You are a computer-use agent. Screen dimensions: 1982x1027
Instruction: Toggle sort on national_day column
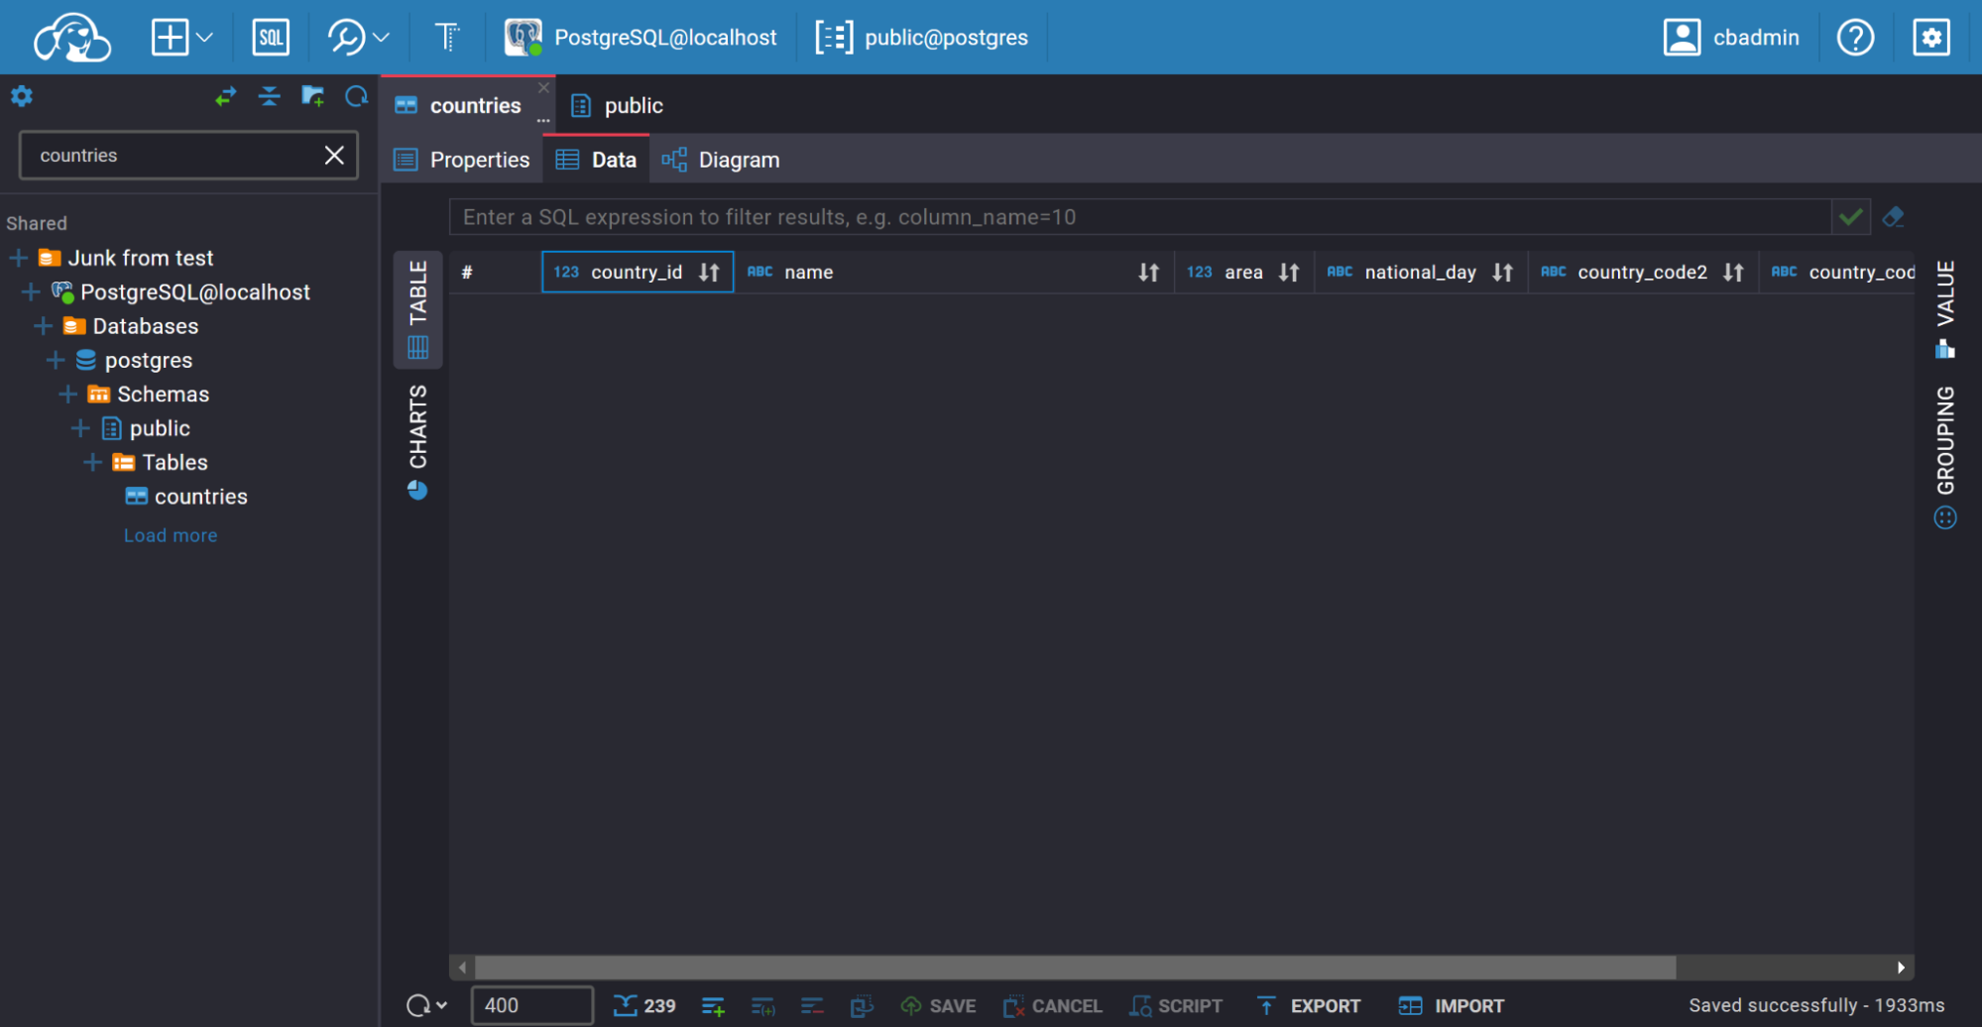[1502, 272]
